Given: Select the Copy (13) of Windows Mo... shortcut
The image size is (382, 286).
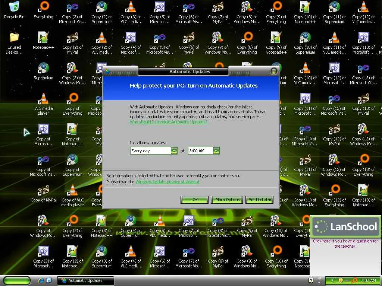Looking at the screenshot, I should (x=363, y=134).
